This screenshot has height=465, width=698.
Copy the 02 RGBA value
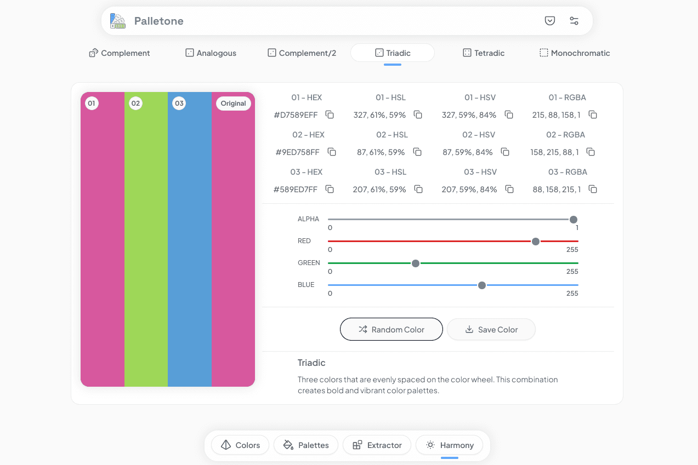coord(591,152)
